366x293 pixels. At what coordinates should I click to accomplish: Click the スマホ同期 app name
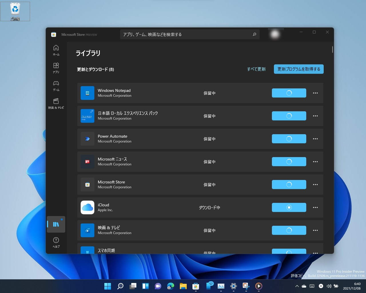click(x=106, y=251)
